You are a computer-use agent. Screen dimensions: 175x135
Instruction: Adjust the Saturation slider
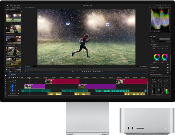(x=162, y=52)
